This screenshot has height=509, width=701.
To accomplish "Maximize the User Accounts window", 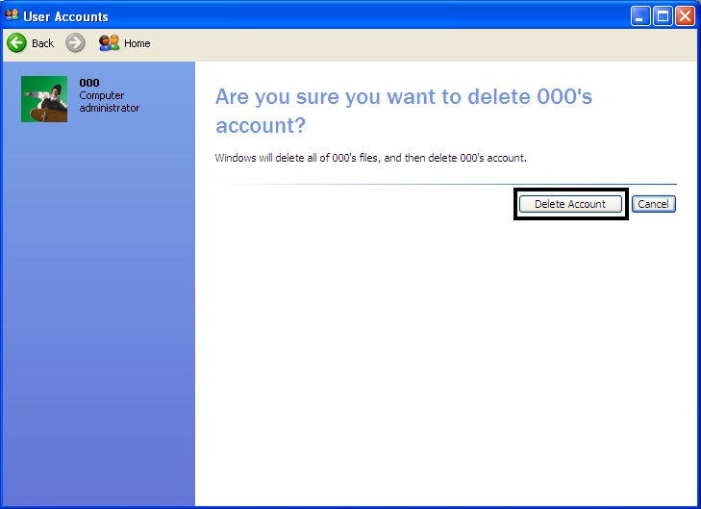I will (x=663, y=16).
